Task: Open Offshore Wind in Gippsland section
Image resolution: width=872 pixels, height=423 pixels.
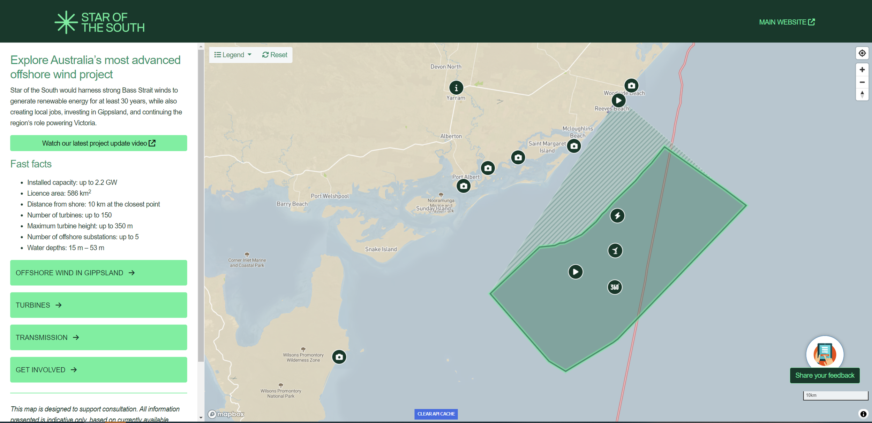Action: [98, 273]
